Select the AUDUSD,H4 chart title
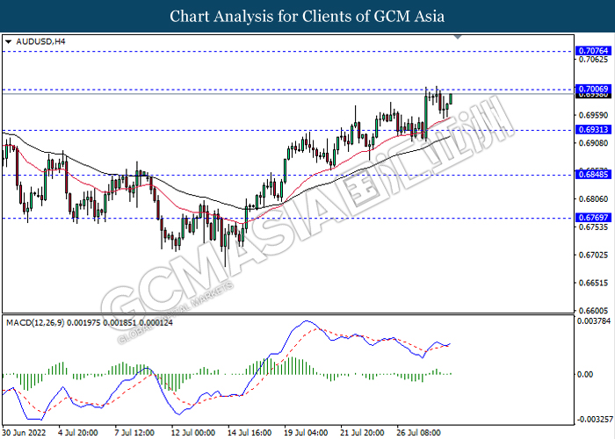The height and width of the screenshot is (439, 615). click(40, 41)
